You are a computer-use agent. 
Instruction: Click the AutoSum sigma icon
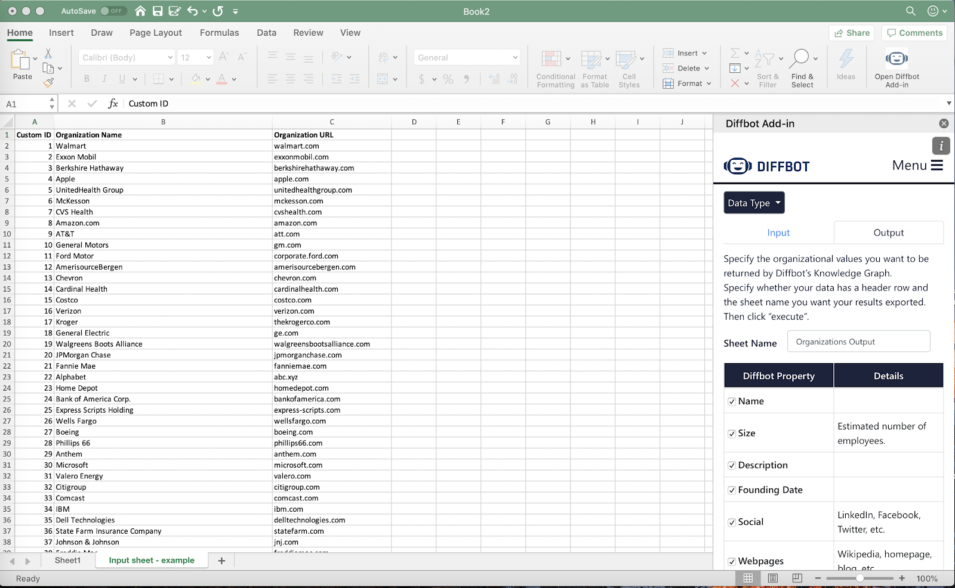(x=735, y=53)
